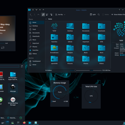Click the Memory Usage desktop widget
The height and width of the screenshot is (125, 125).
tap(60, 93)
